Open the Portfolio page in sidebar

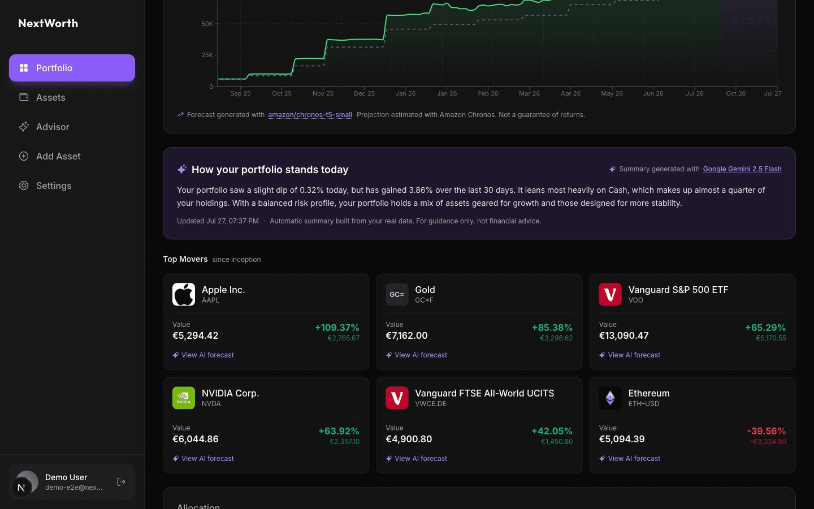[72, 68]
